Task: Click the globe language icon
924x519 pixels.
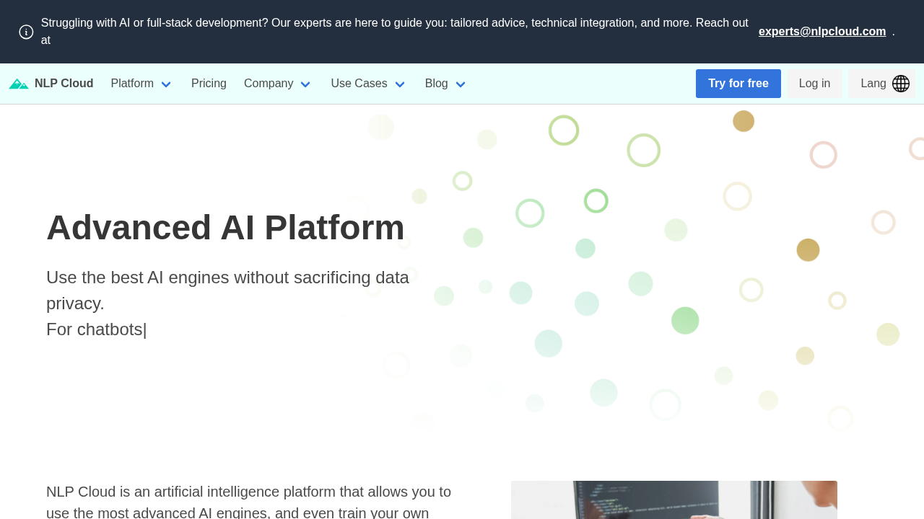Action: coord(901,84)
